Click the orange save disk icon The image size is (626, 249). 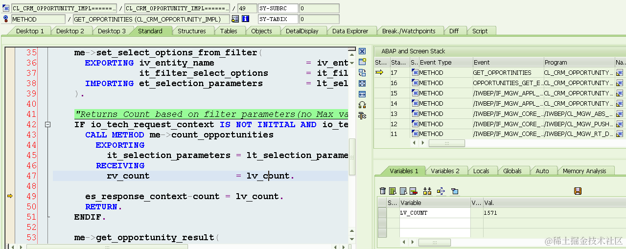(x=578, y=191)
